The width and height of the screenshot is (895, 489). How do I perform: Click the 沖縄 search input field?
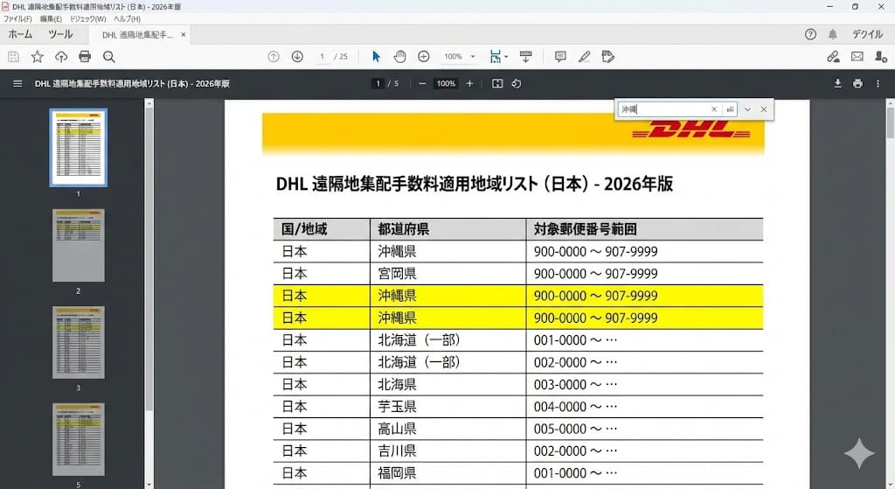coord(664,109)
